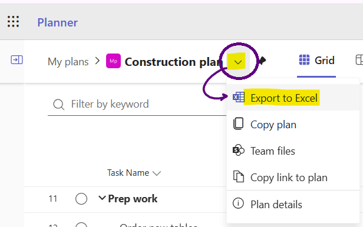Mark Prep work task complete
This screenshot has height=227, width=363.
pyautogui.click(x=81, y=199)
